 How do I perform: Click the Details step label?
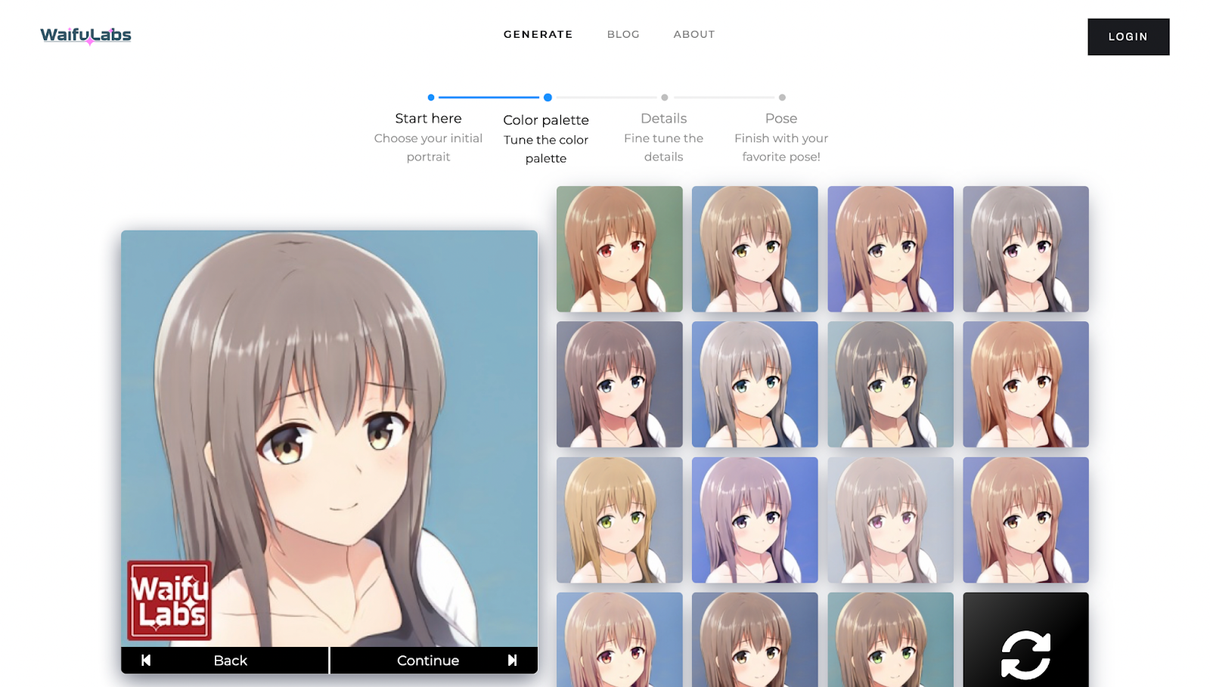(x=664, y=119)
